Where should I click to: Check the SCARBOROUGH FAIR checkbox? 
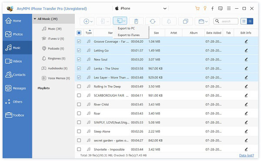click(x=79, y=95)
